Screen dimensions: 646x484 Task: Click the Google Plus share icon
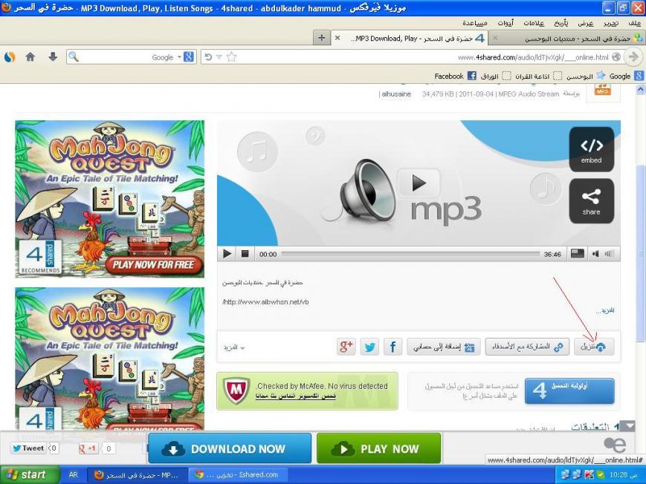click(346, 347)
